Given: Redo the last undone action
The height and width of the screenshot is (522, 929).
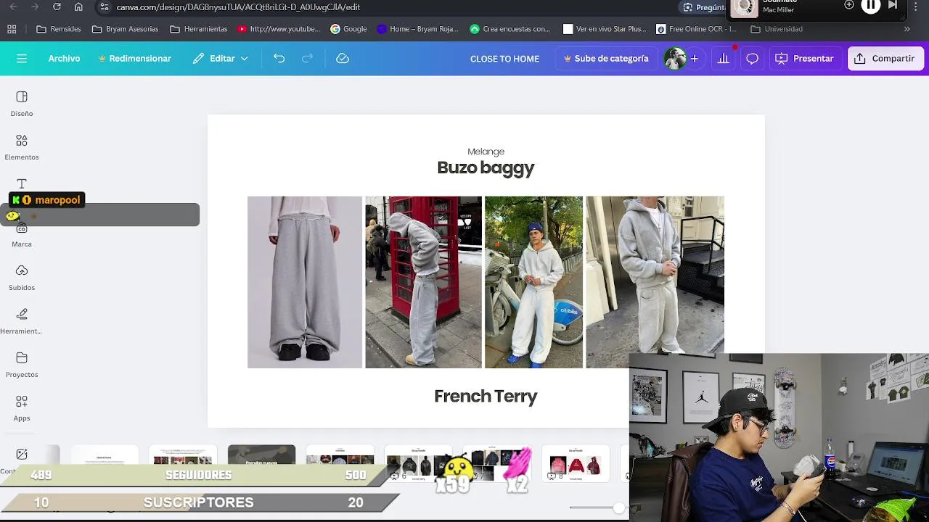Looking at the screenshot, I should (x=307, y=58).
